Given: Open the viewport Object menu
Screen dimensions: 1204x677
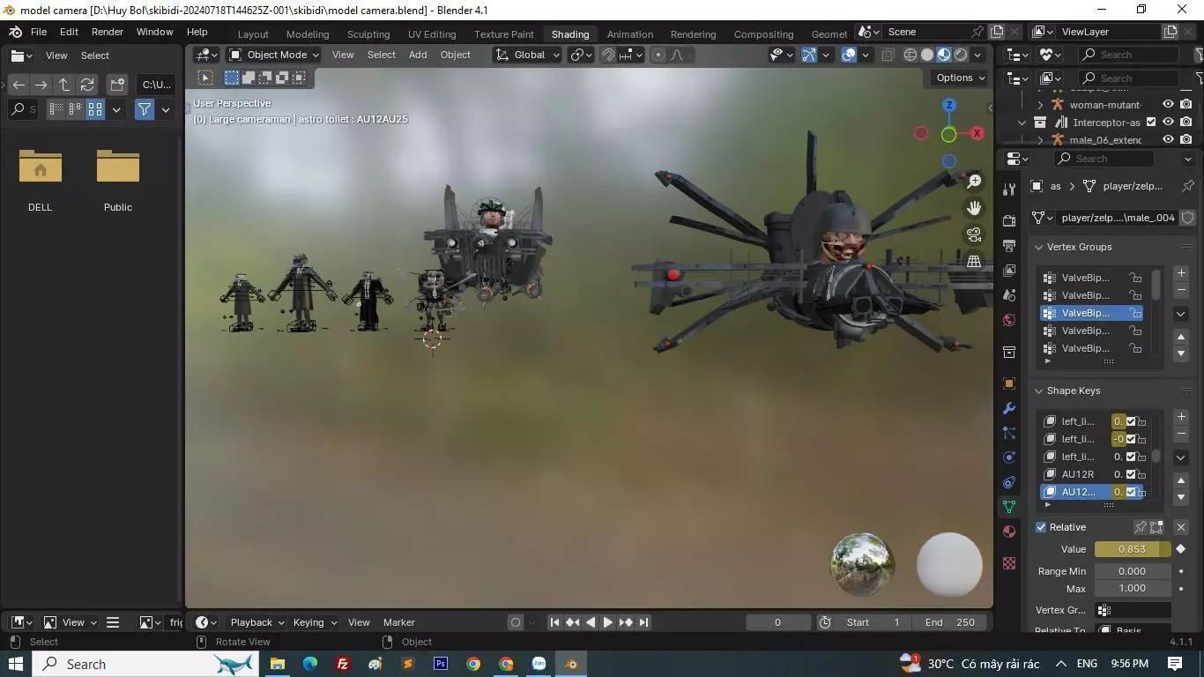Looking at the screenshot, I should point(456,55).
